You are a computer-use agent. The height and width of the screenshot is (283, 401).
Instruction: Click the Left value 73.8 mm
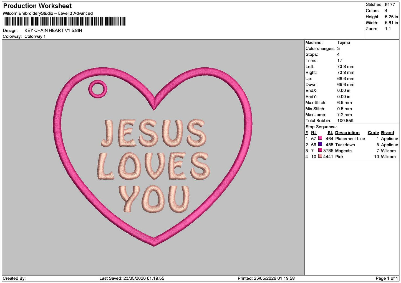tap(346, 67)
